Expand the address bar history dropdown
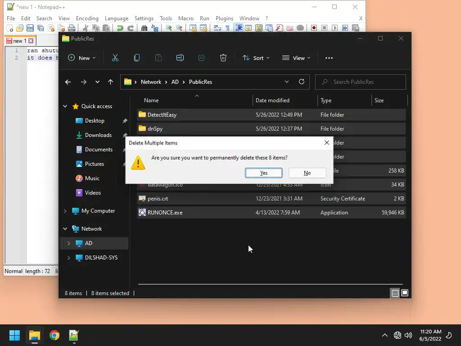Screen dimensions: 461x346 pos(287,82)
